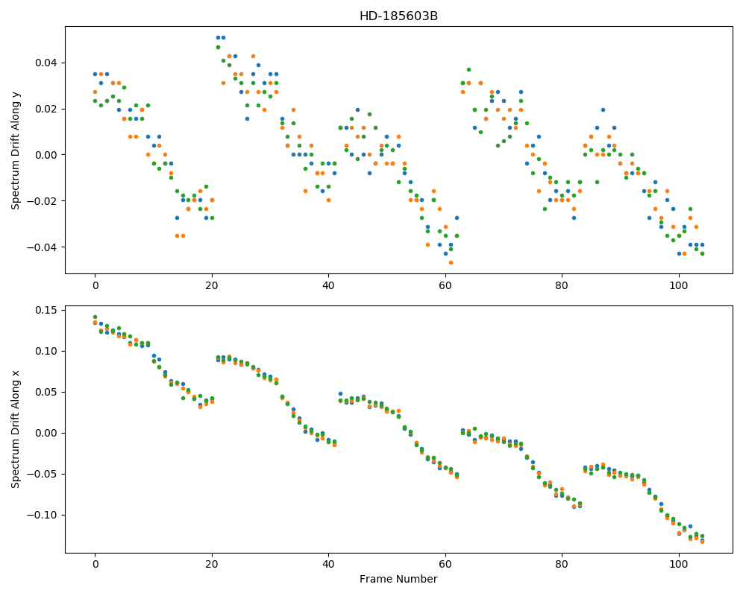This screenshot has height=596, width=746.
Task: Click the −0.10 tick label on bottom plot
Action: 43,516
